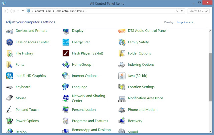Screen dimensions: 214x135
Task: Click the Control Panel breadcrumb segment
Action: point(43,11)
